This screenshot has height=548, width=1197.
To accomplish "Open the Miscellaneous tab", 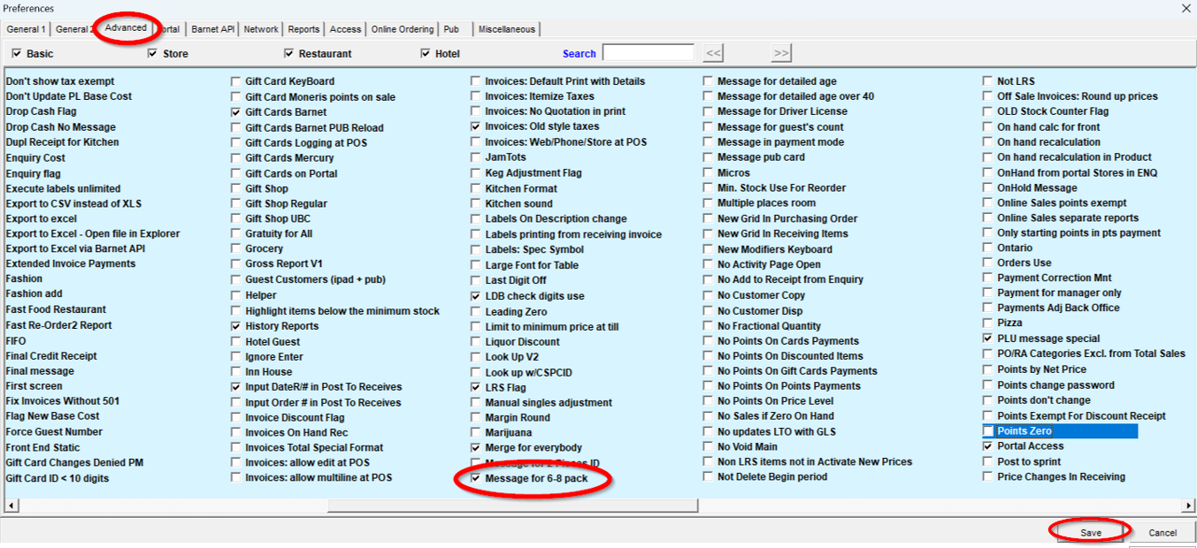I will (507, 29).
